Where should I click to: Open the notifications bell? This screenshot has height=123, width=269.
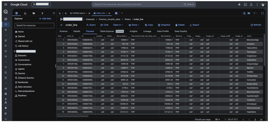pos(251,5)
